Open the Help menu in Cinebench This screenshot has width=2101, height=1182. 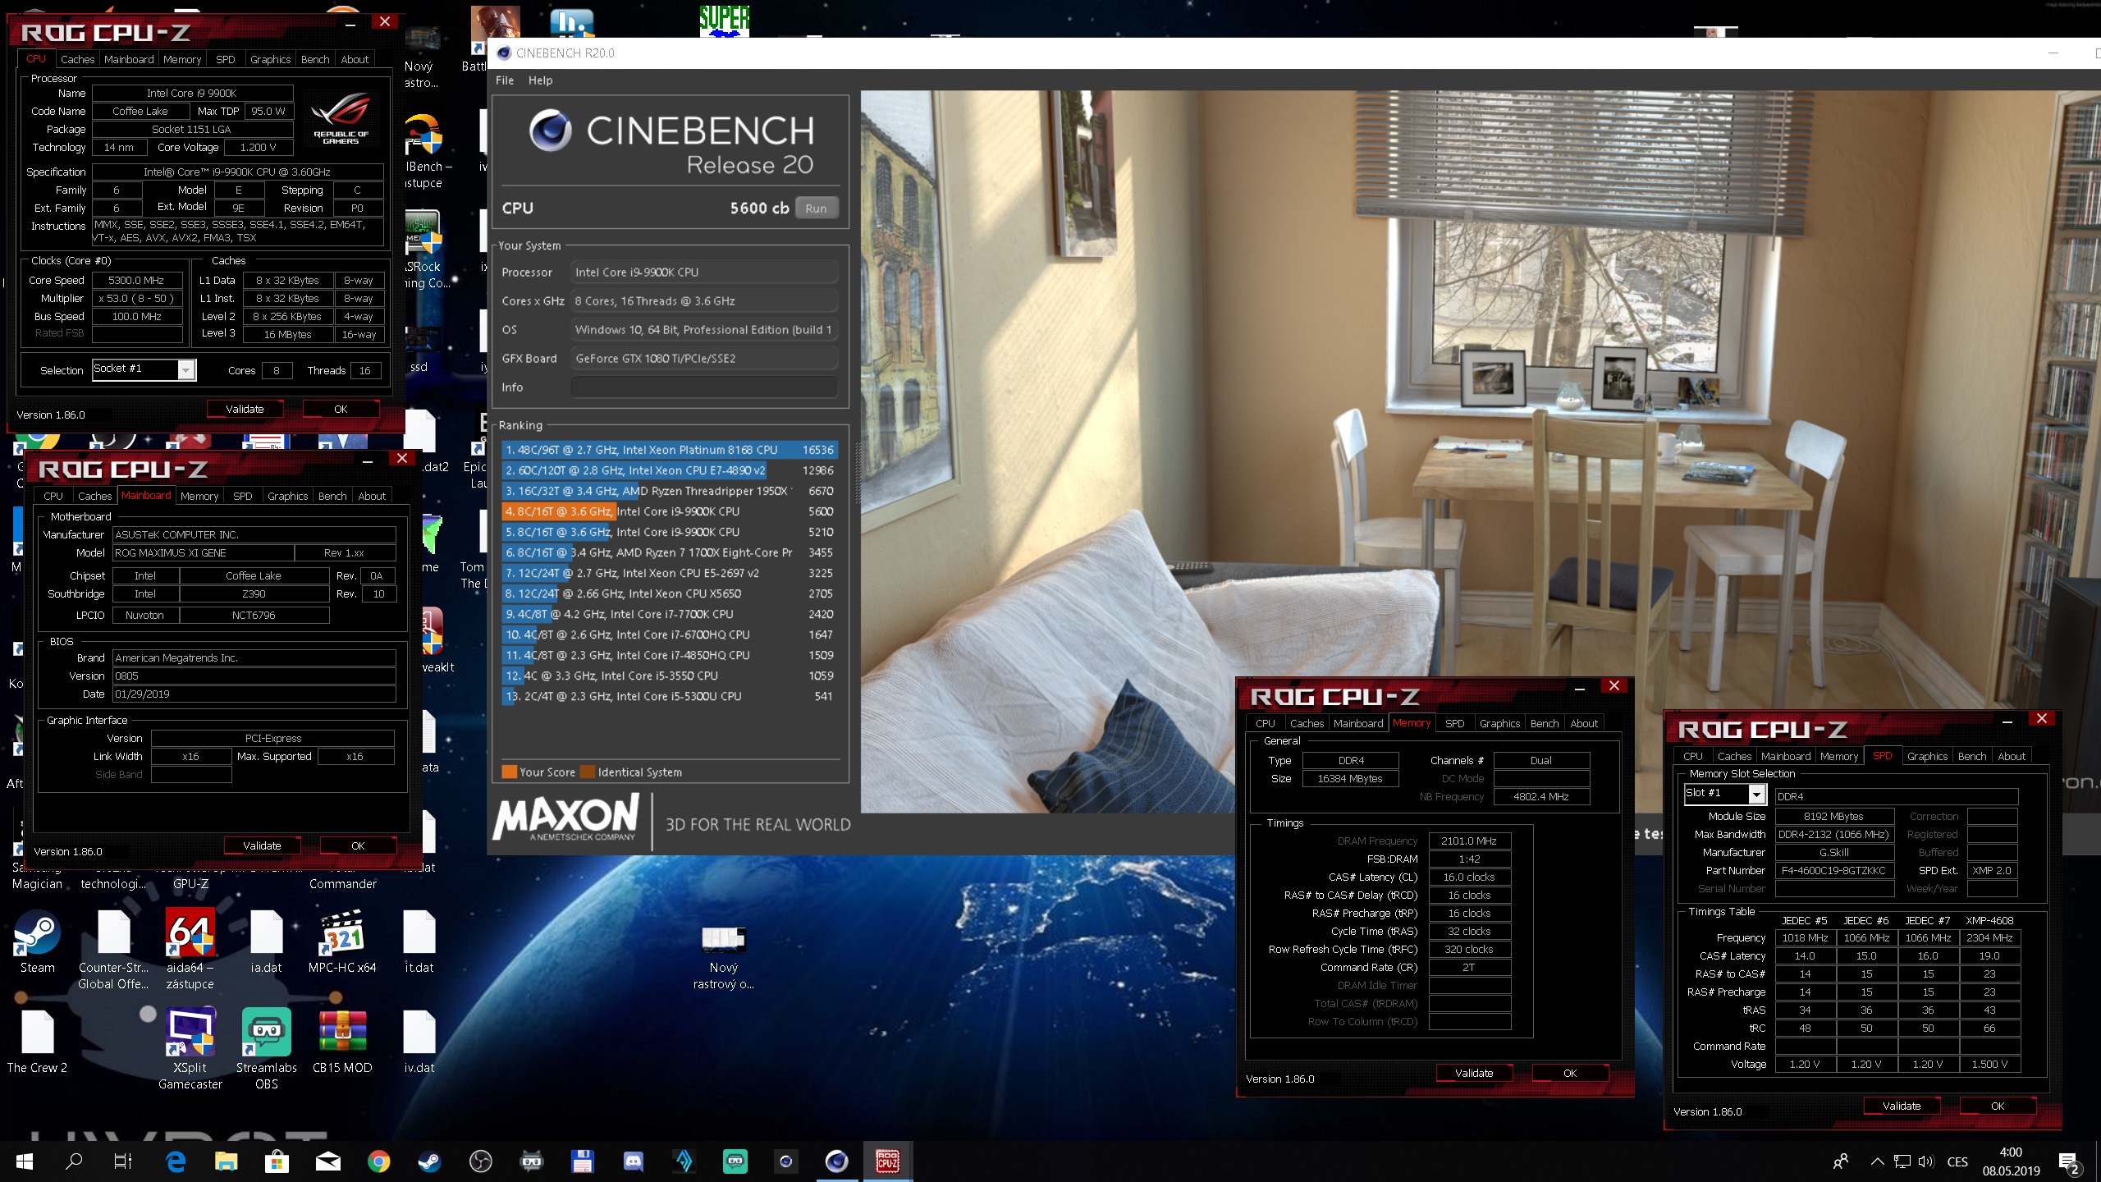coord(540,80)
